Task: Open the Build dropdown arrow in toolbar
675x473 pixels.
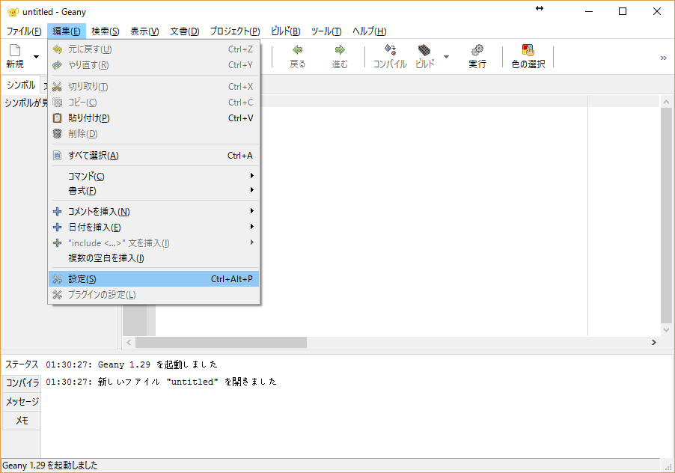Action: point(447,56)
